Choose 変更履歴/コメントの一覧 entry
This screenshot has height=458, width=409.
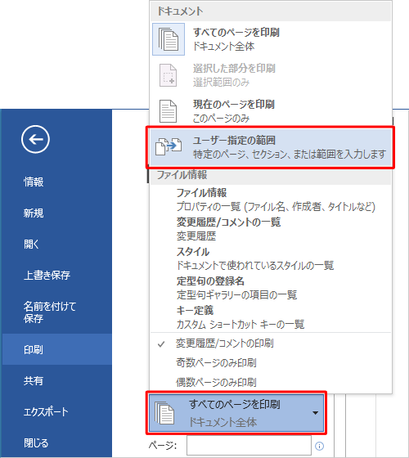point(228,229)
